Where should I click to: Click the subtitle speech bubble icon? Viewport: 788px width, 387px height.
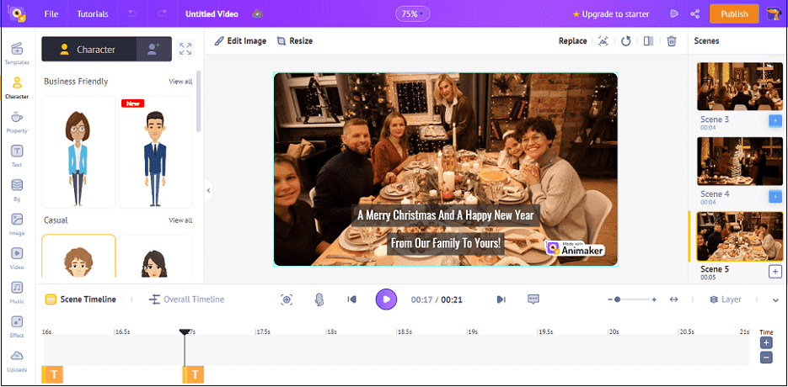coord(533,300)
